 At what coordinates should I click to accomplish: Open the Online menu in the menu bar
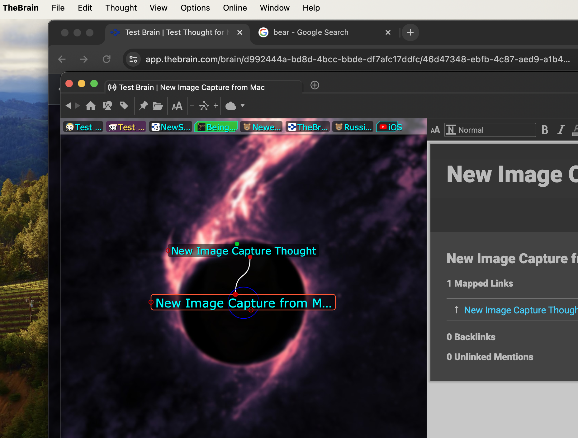click(235, 8)
